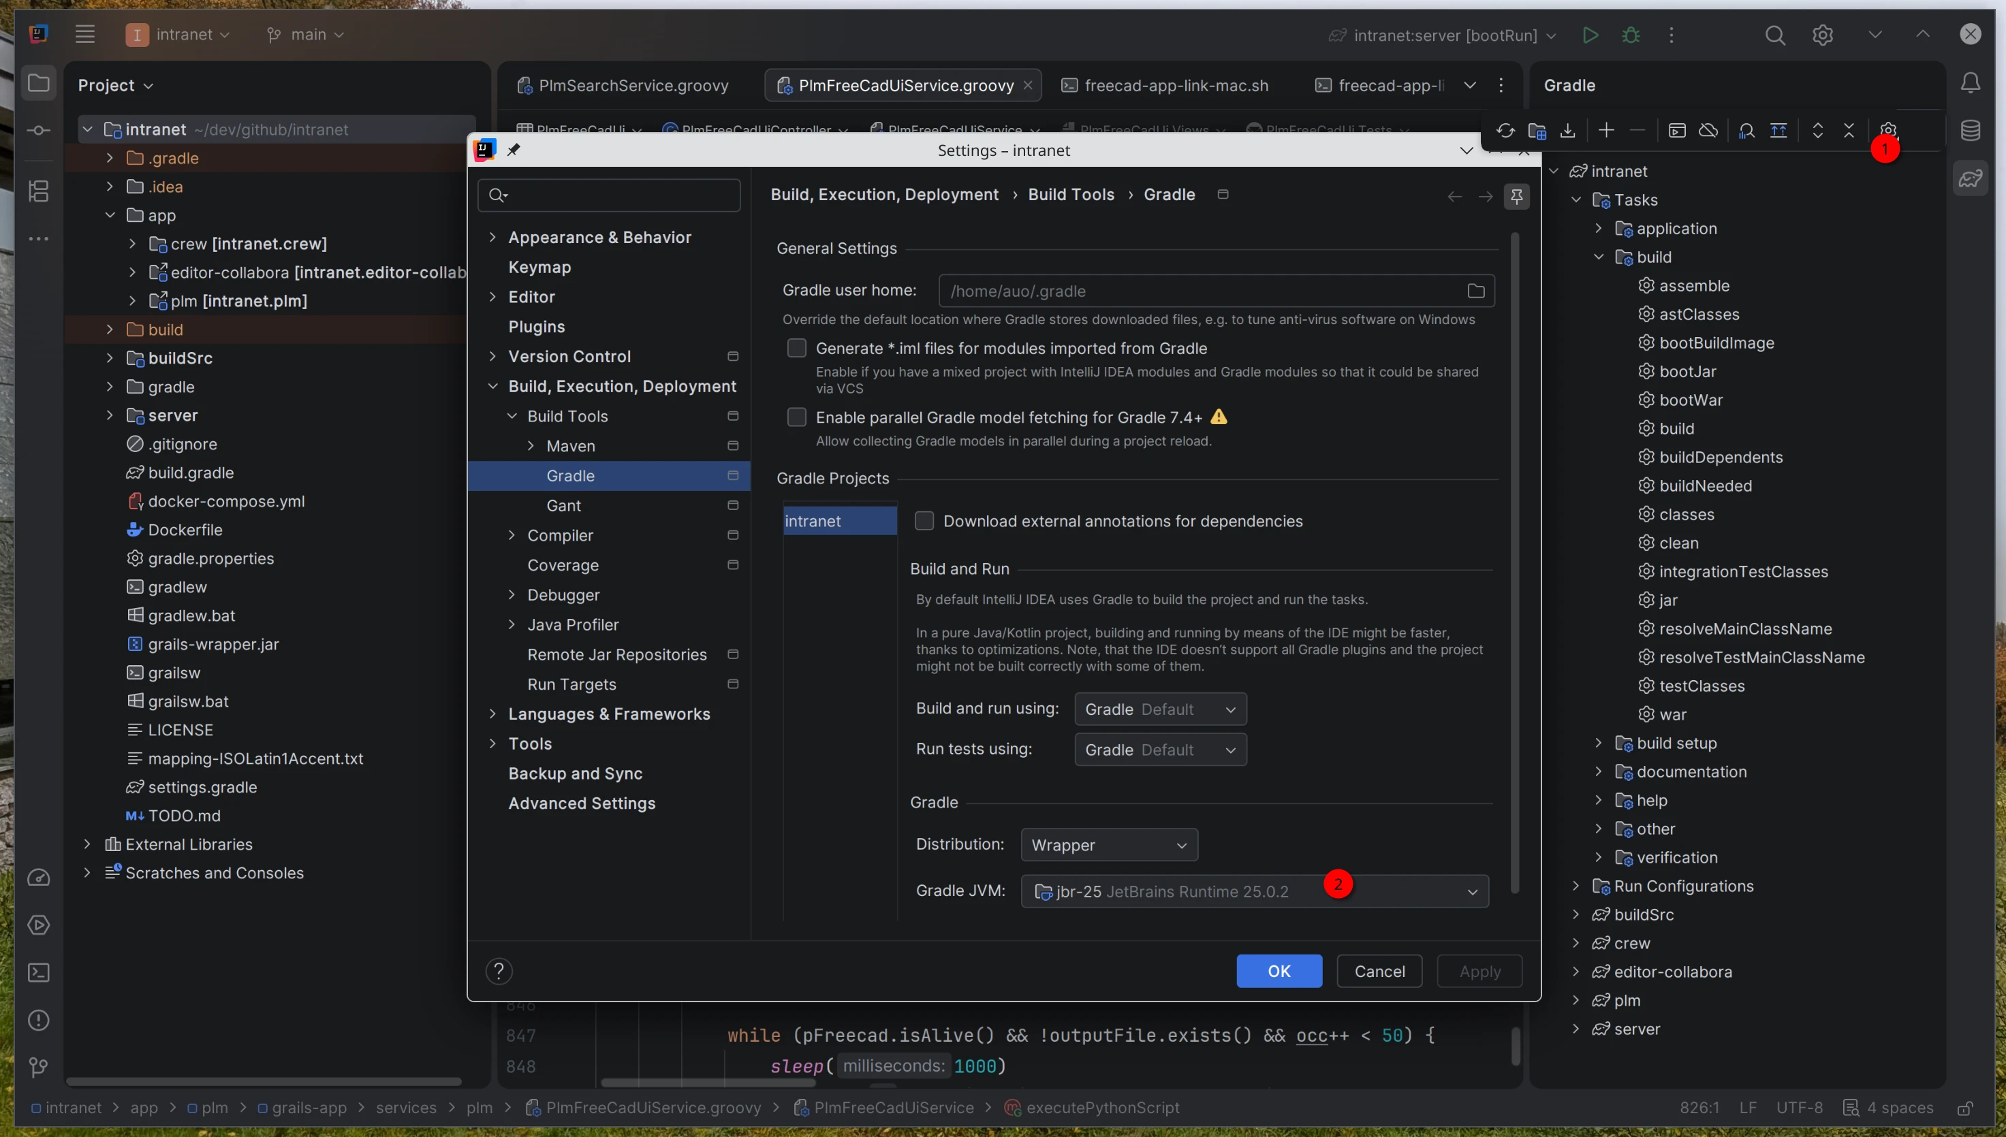
Task: Enable Generate *.iml files checkbox
Action: [796, 347]
